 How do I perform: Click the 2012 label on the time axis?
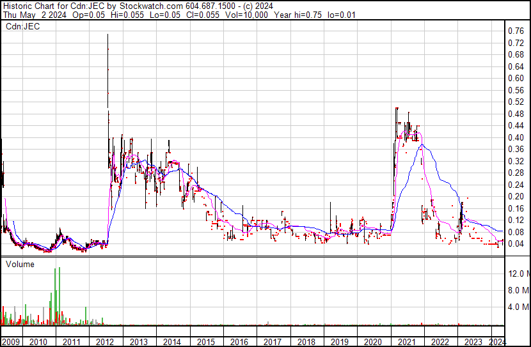[105, 342]
